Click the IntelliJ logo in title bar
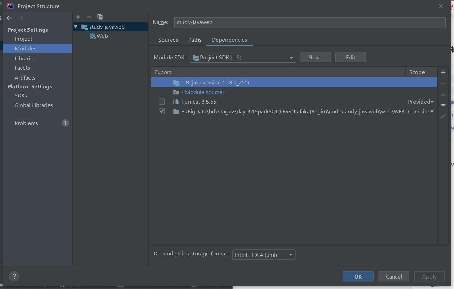The image size is (454, 289). (x=10, y=6)
